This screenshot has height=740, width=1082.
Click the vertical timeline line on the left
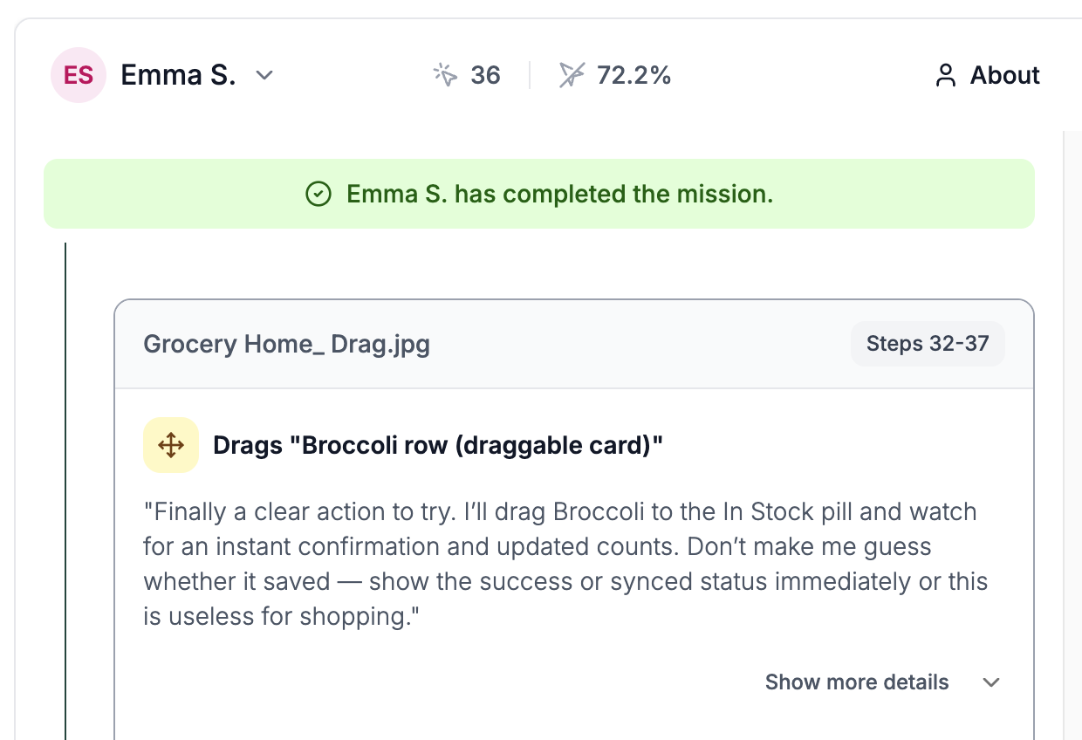point(65,491)
